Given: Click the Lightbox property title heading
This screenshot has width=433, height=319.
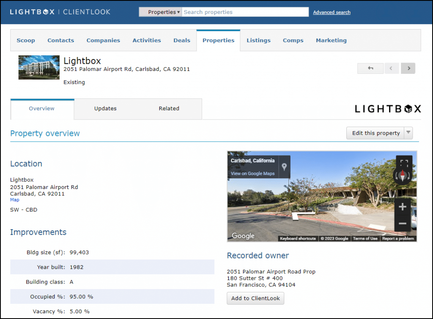Looking at the screenshot, I should coord(82,61).
